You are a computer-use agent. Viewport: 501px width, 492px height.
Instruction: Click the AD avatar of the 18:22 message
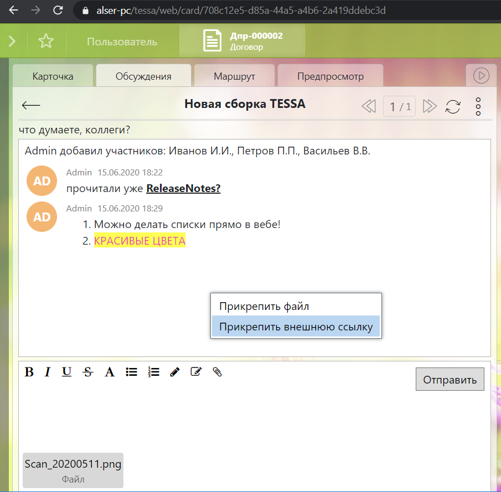point(42,181)
